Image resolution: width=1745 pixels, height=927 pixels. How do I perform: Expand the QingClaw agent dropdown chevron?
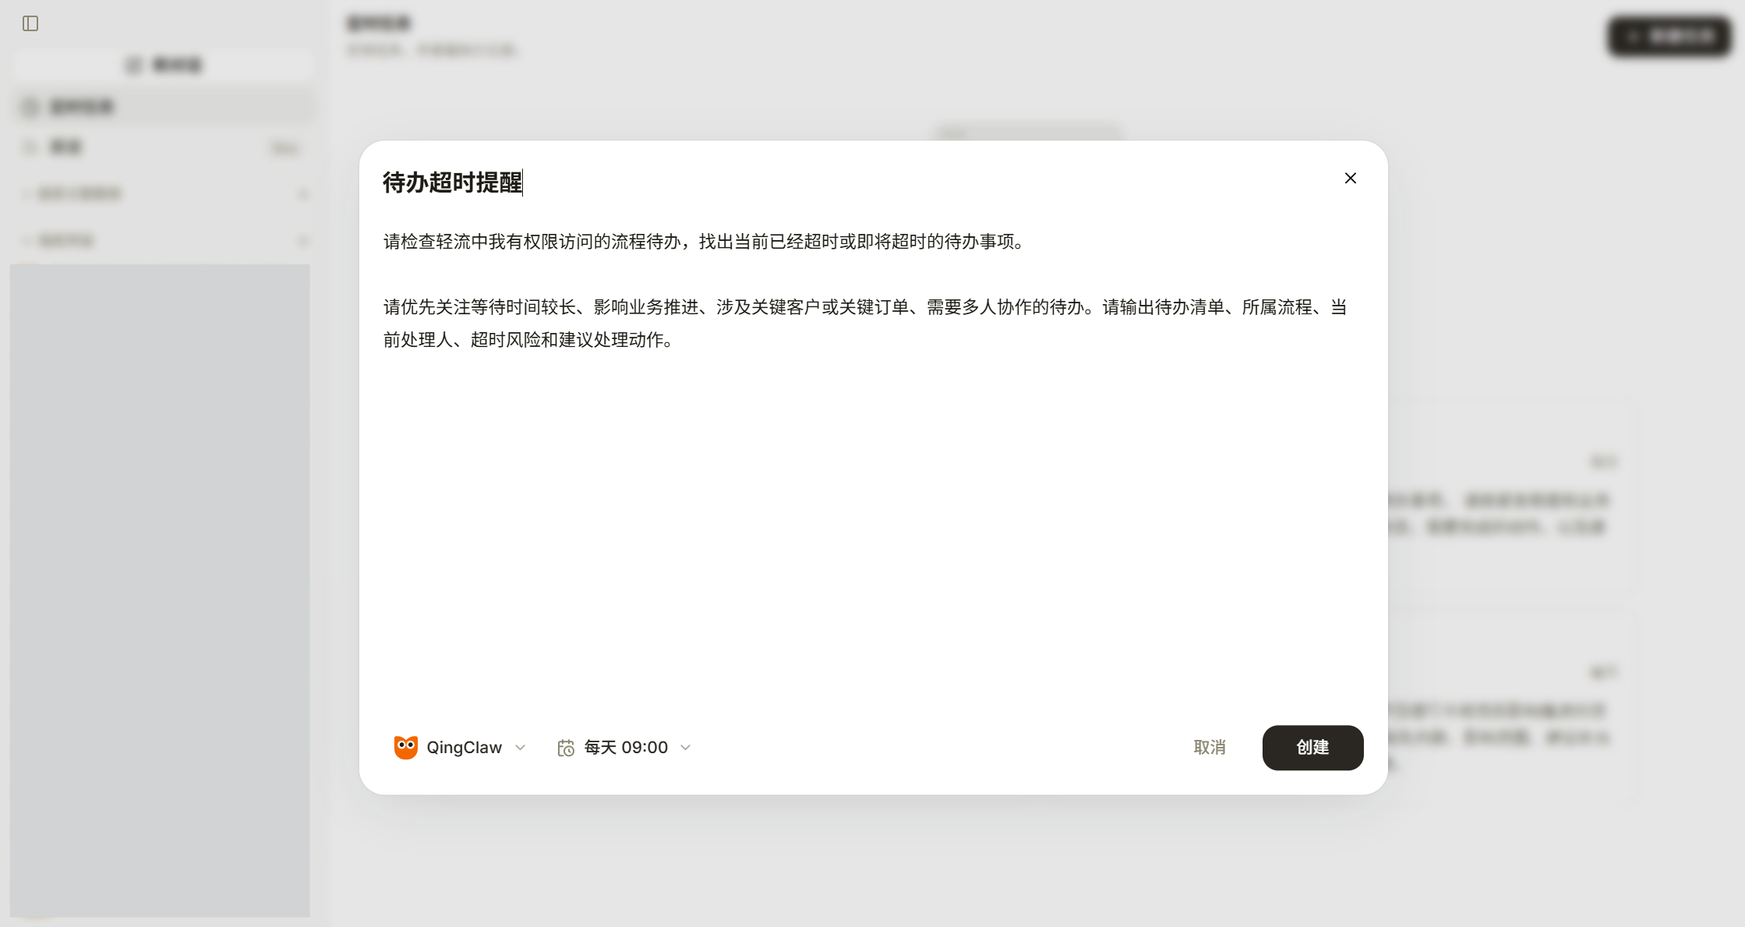[520, 748]
